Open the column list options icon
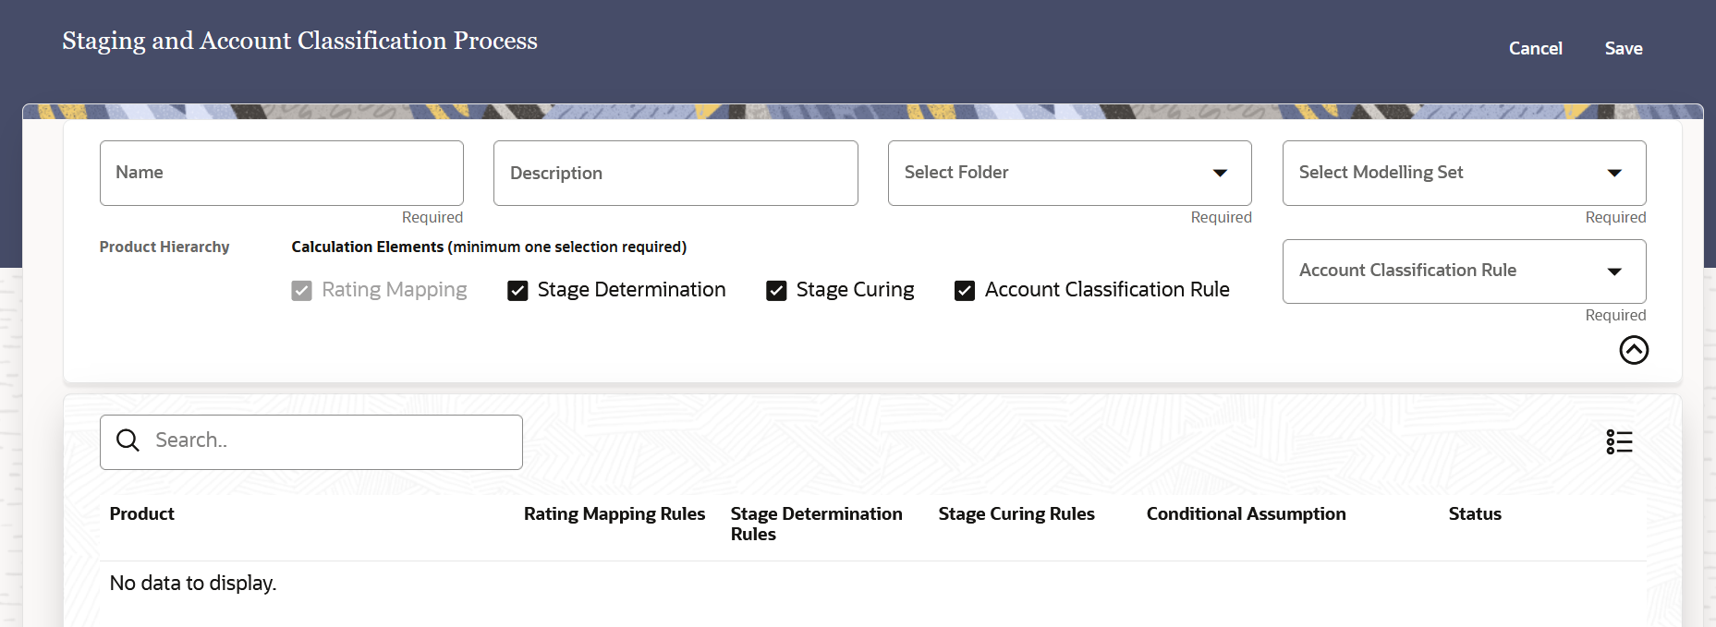 (x=1619, y=442)
